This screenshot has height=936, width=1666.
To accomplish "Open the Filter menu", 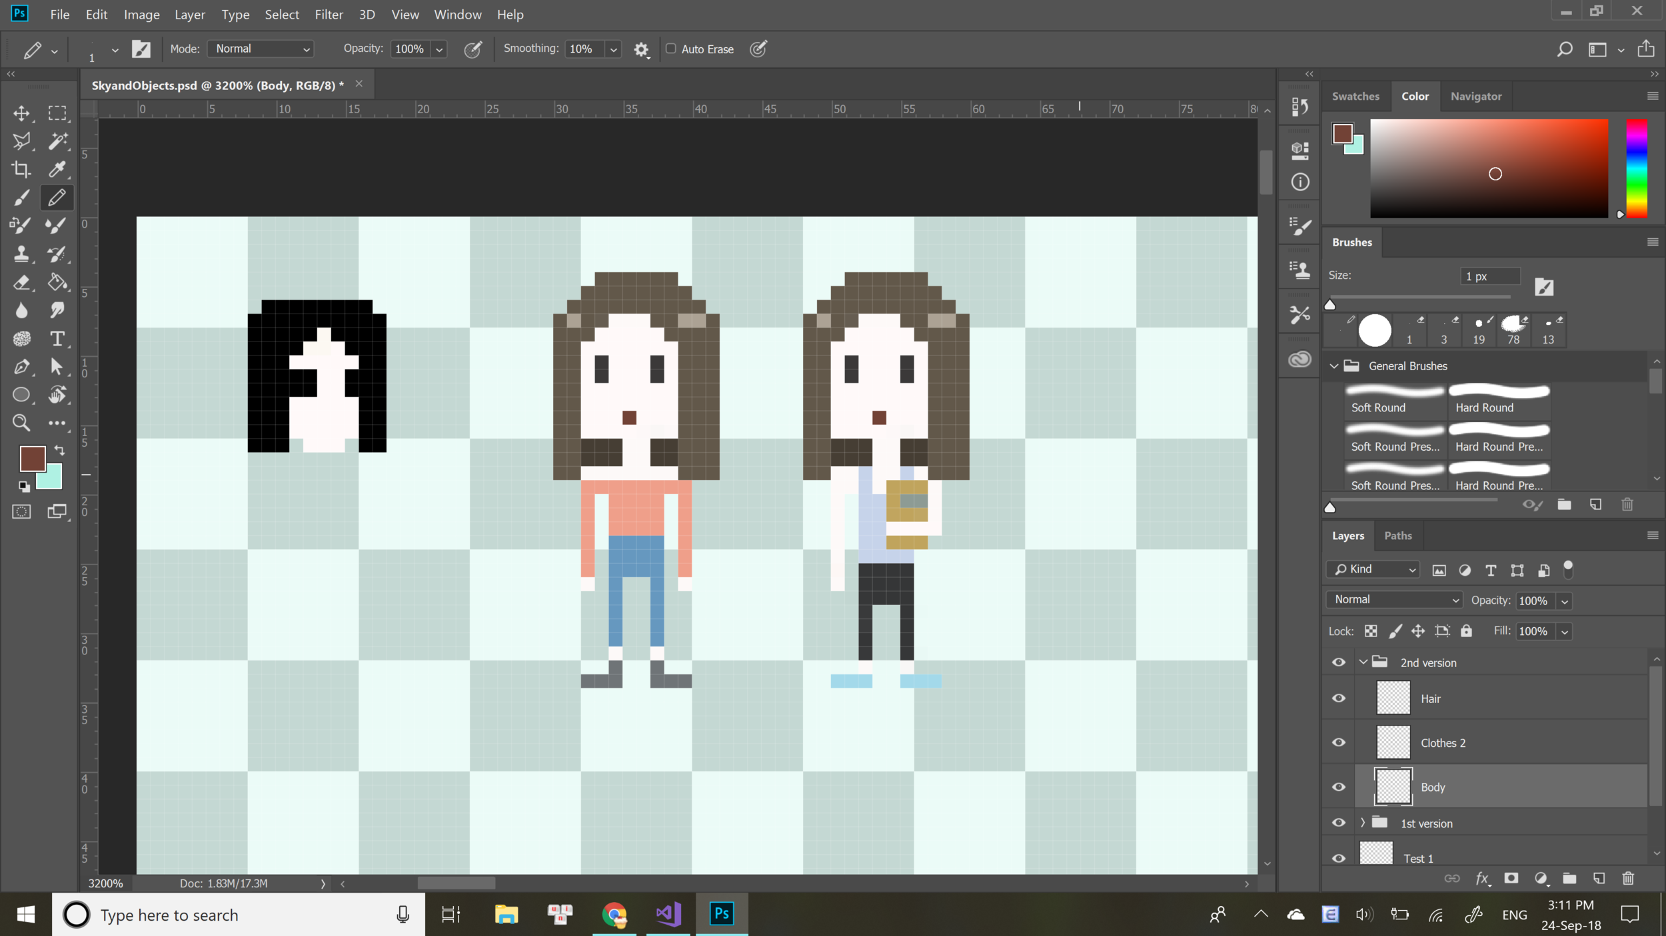I will coord(329,15).
